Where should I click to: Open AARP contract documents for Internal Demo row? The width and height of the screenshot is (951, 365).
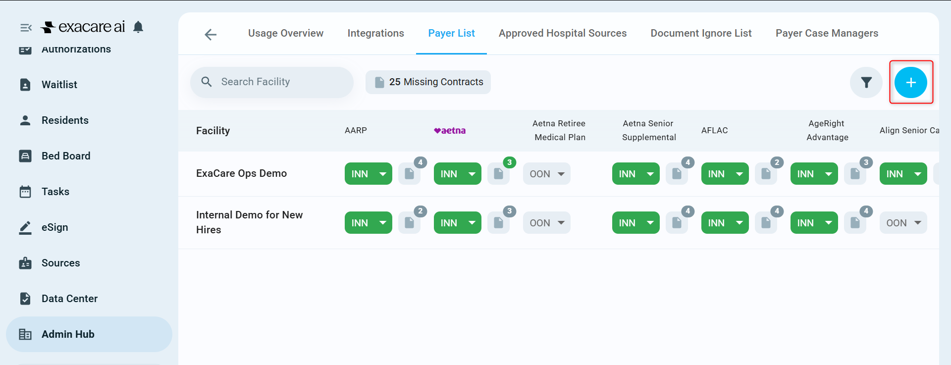[410, 223]
